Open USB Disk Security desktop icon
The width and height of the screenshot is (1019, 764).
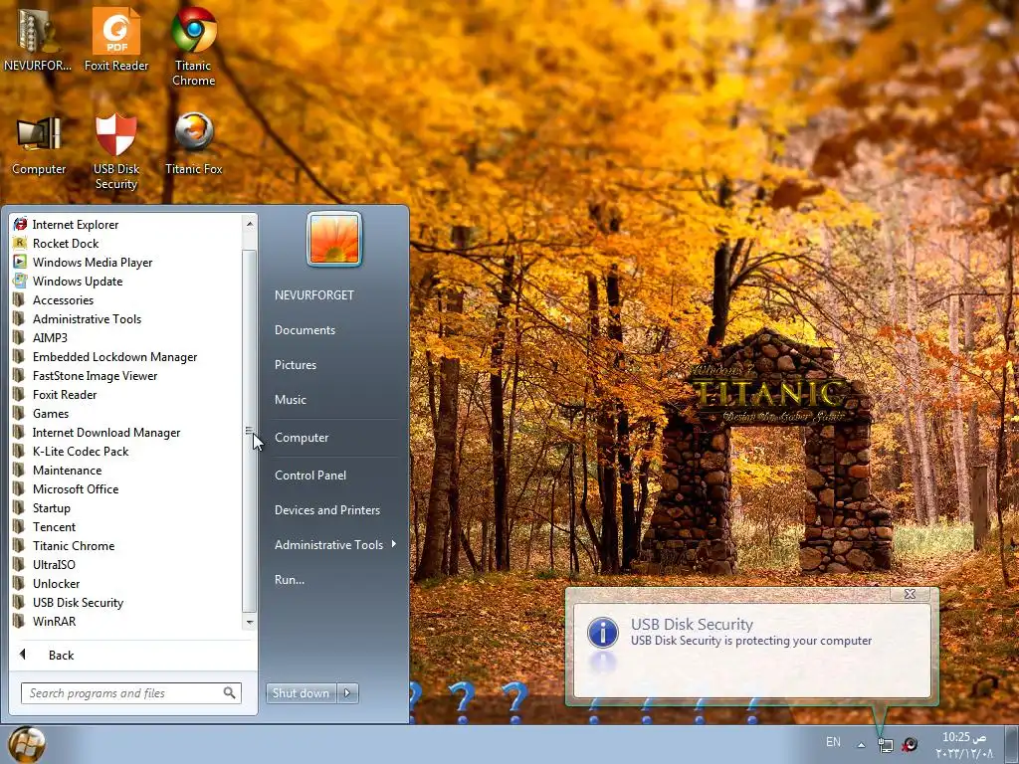click(116, 152)
